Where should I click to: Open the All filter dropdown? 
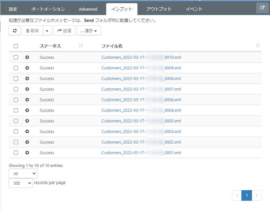pos(23,173)
